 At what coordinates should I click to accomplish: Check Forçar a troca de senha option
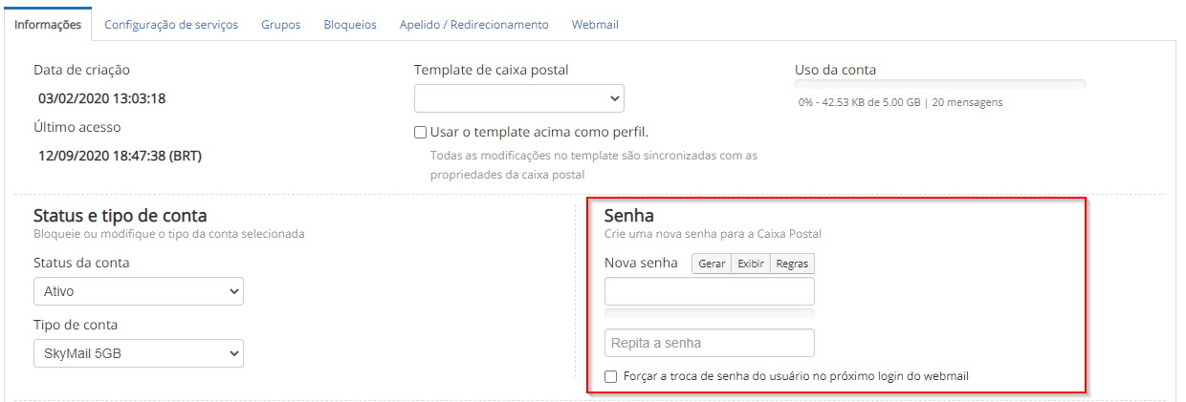pyautogui.click(x=611, y=376)
